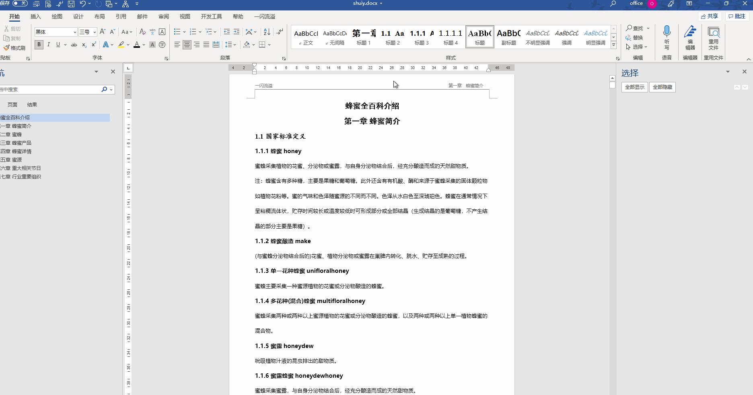Activate the Dictate (听写) tool
753x395 pixels.
pos(667,38)
